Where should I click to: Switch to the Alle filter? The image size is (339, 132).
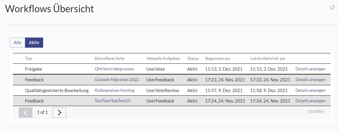coord(18,43)
